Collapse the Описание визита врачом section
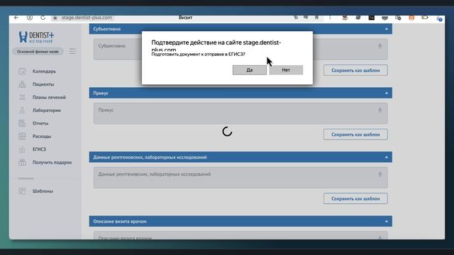This screenshot has height=255, width=454. click(386, 222)
